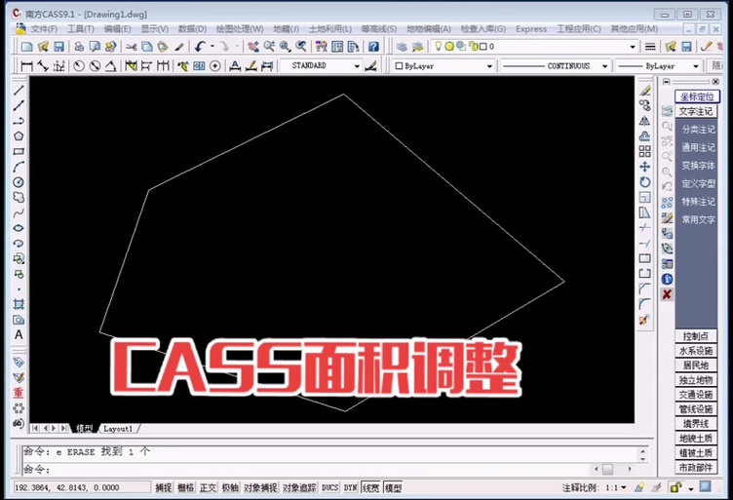Open the 绘图处理(W) menu

240,29
